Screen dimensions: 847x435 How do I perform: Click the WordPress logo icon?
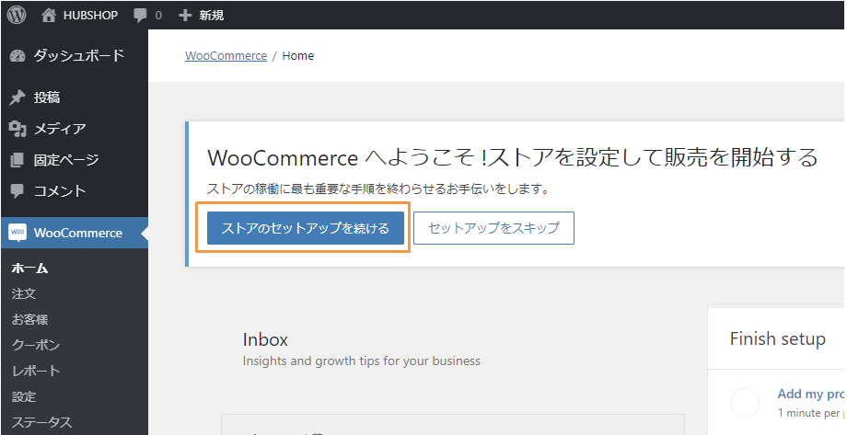point(17,15)
